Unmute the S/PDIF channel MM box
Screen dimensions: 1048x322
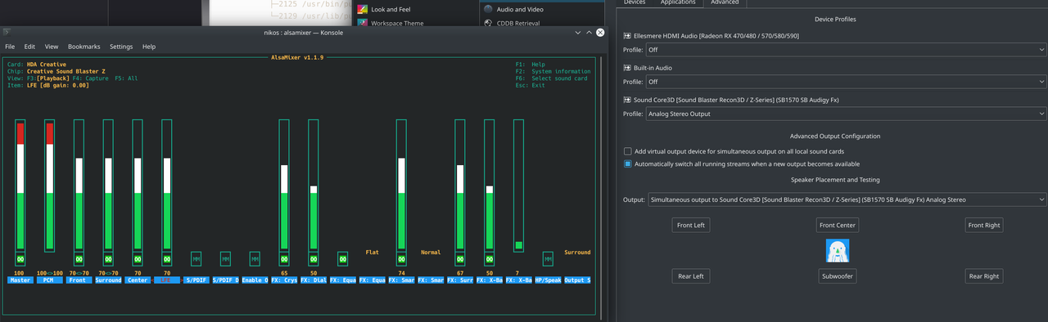tap(196, 259)
